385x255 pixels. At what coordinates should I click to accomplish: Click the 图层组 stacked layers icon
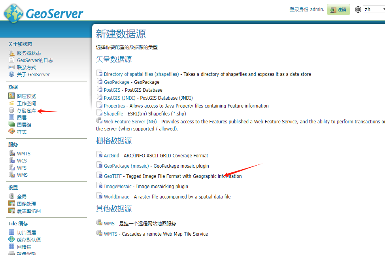pos(11,124)
